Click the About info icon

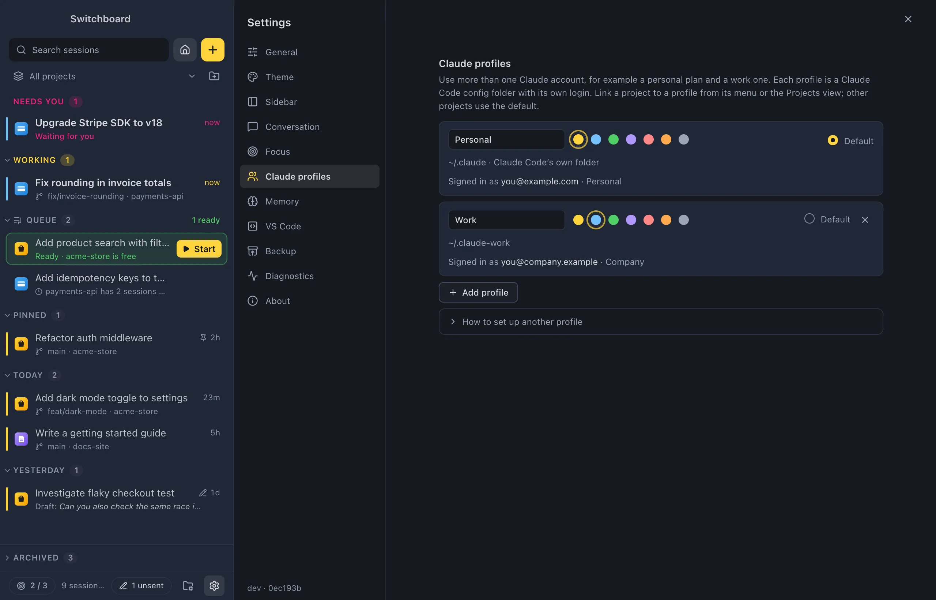pos(253,301)
